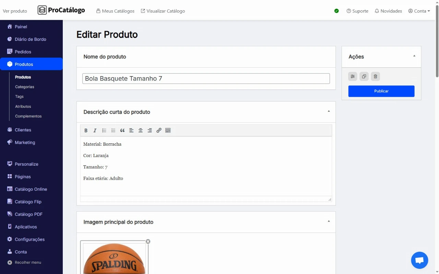439x274 pixels.
Task: Apply italic formatting in description editor
Action: click(x=95, y=131)
